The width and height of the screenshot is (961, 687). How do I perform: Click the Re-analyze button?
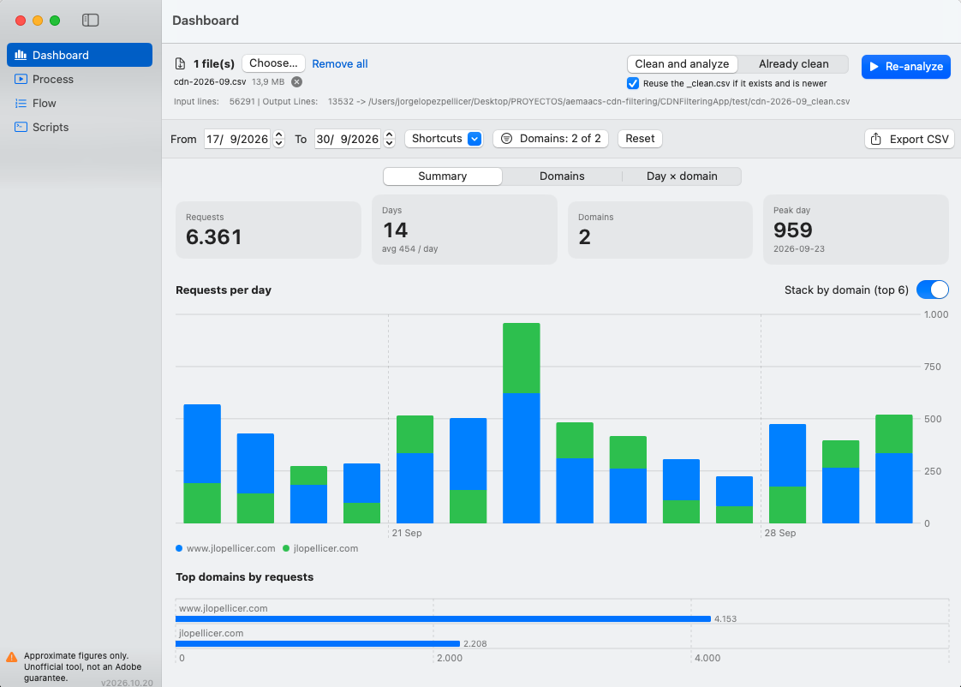coord(906,66)
